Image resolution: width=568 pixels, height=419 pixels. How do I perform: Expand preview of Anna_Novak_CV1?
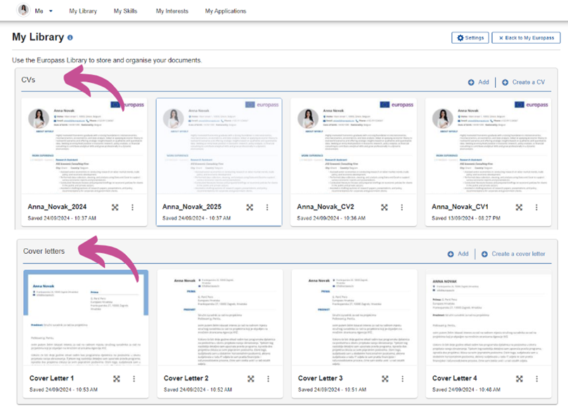point(519,207)
